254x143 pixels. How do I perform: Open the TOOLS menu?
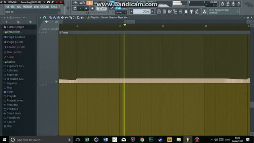[54, 7]
